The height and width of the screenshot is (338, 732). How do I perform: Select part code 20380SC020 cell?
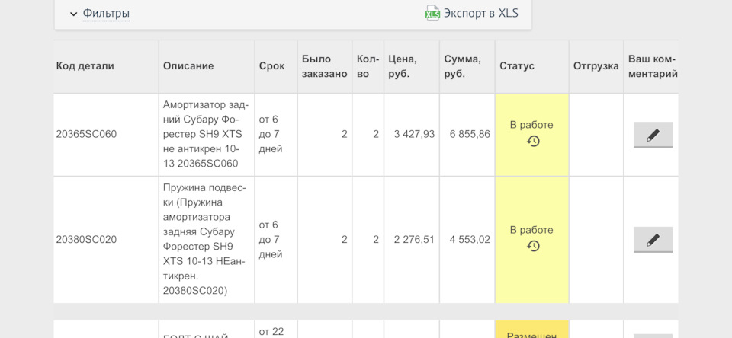(x=106, y=240)
